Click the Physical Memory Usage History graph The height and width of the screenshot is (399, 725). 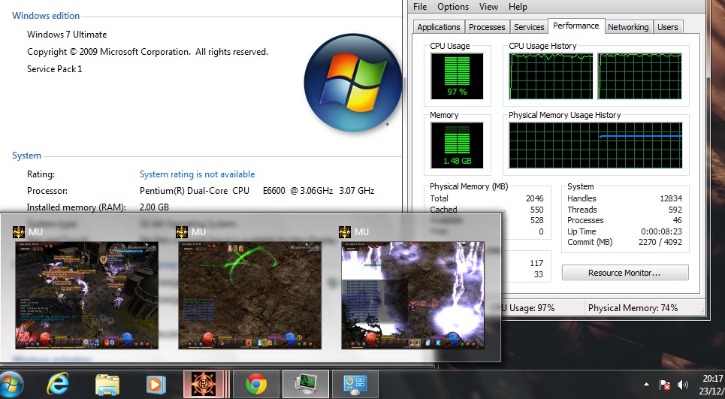click(596, 145)
